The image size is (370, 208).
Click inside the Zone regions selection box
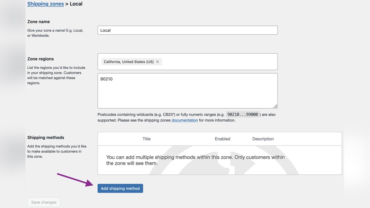[188, 62]
